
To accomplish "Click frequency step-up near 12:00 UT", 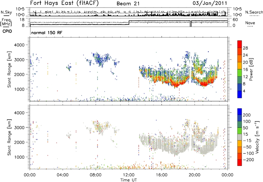I will pos(129,23).
